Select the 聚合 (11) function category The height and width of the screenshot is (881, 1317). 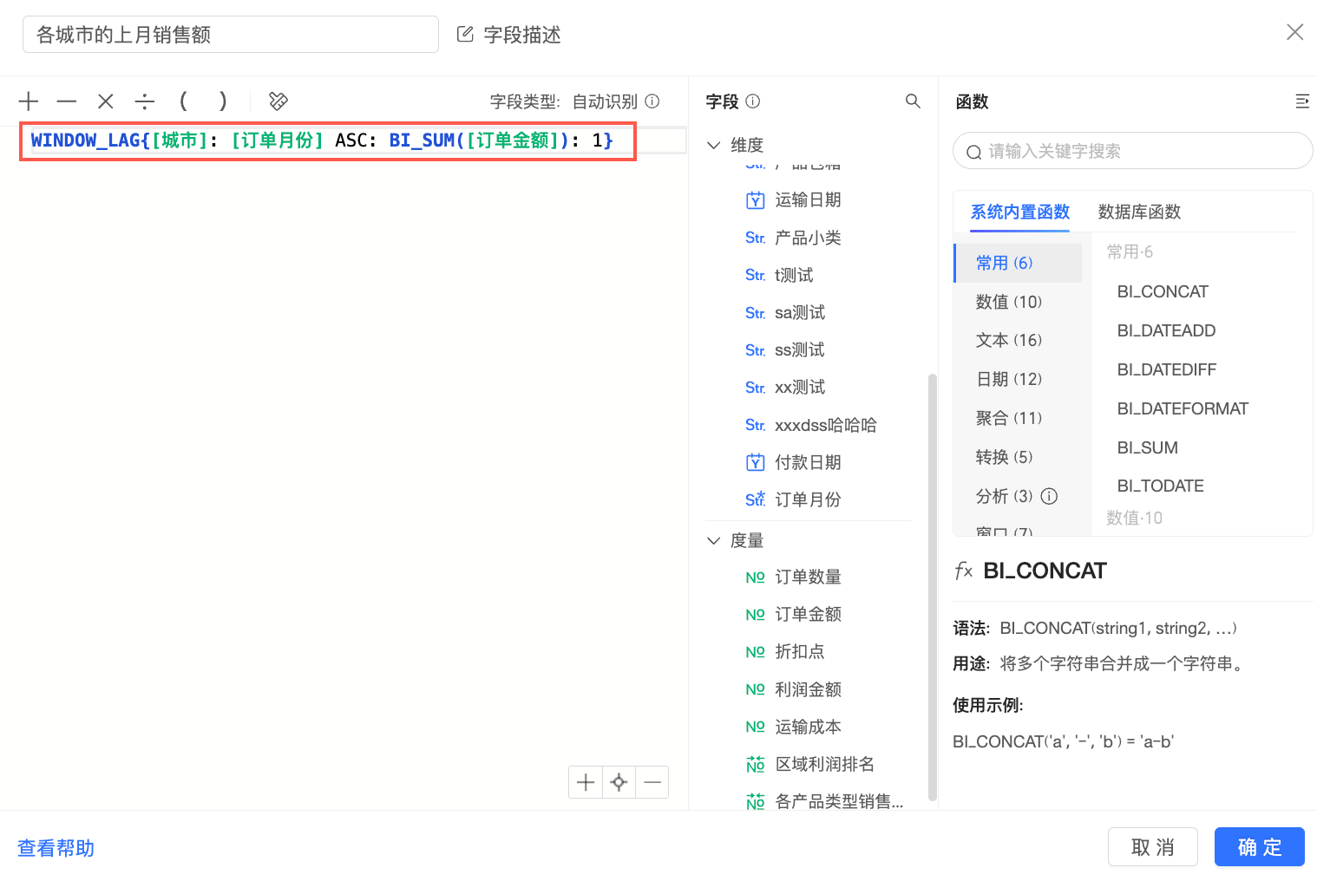1019,418
